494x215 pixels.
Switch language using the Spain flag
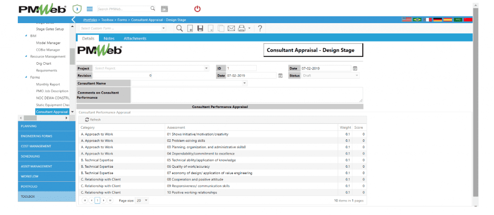click(448, 19)
